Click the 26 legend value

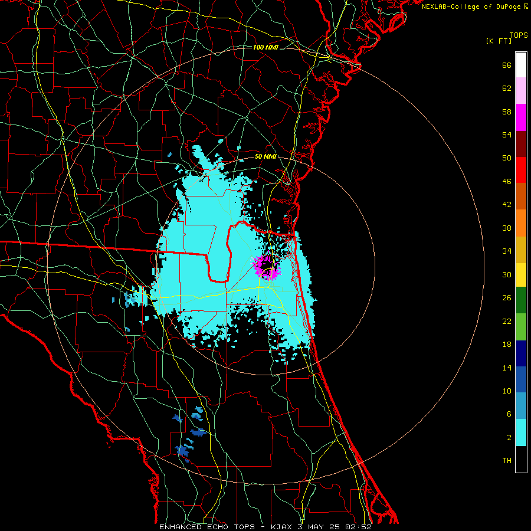(507, 298)
